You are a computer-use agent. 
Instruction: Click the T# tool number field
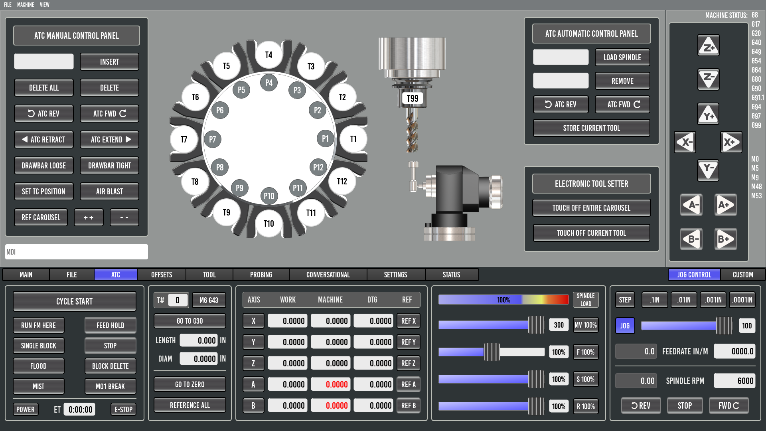pyautogui.click(x=178, y=300)
